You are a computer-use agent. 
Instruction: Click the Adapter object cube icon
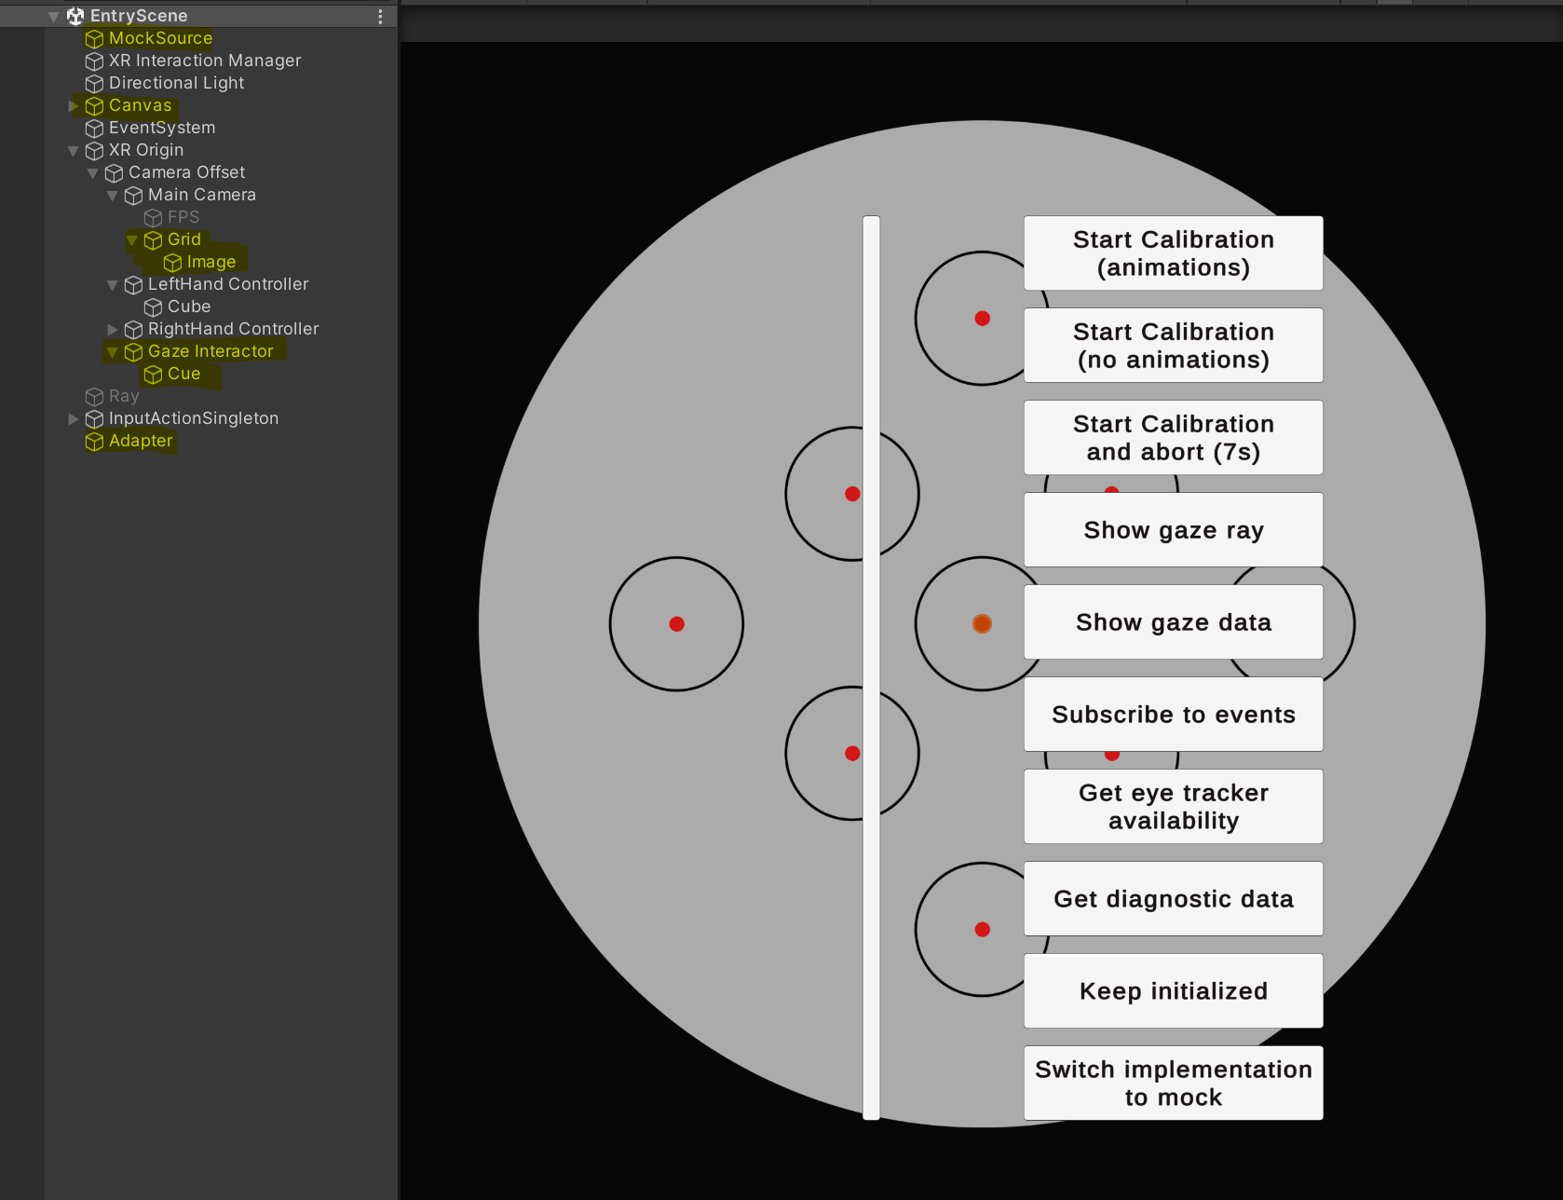coord(94,441)
